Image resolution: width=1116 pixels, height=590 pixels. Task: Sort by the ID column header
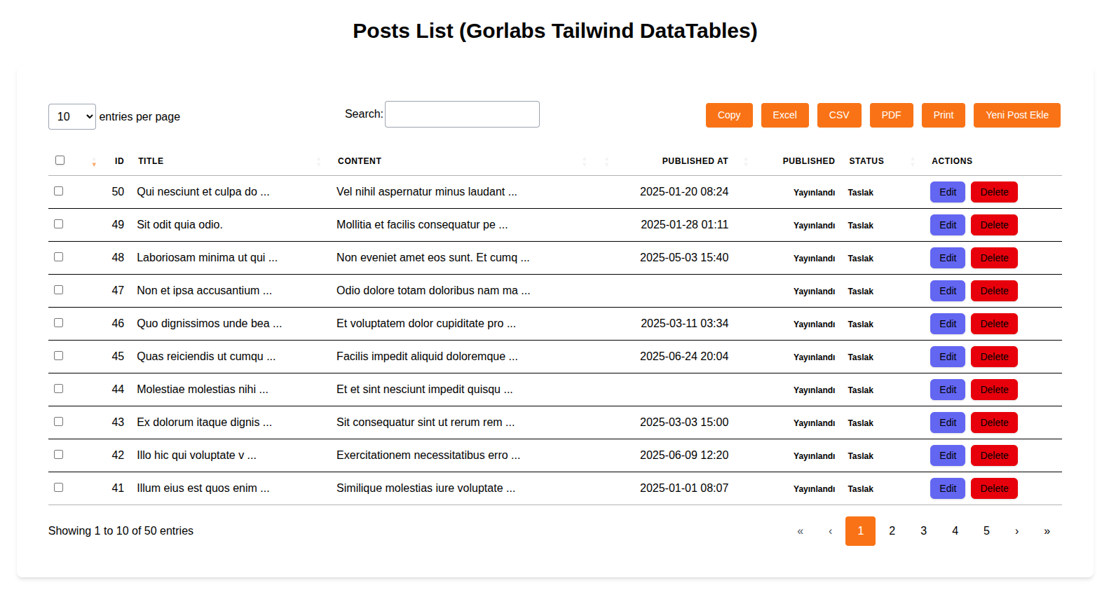click(119, 161)
